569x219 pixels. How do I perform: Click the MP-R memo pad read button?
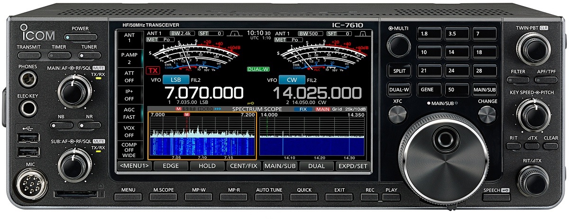coord(234,196)
